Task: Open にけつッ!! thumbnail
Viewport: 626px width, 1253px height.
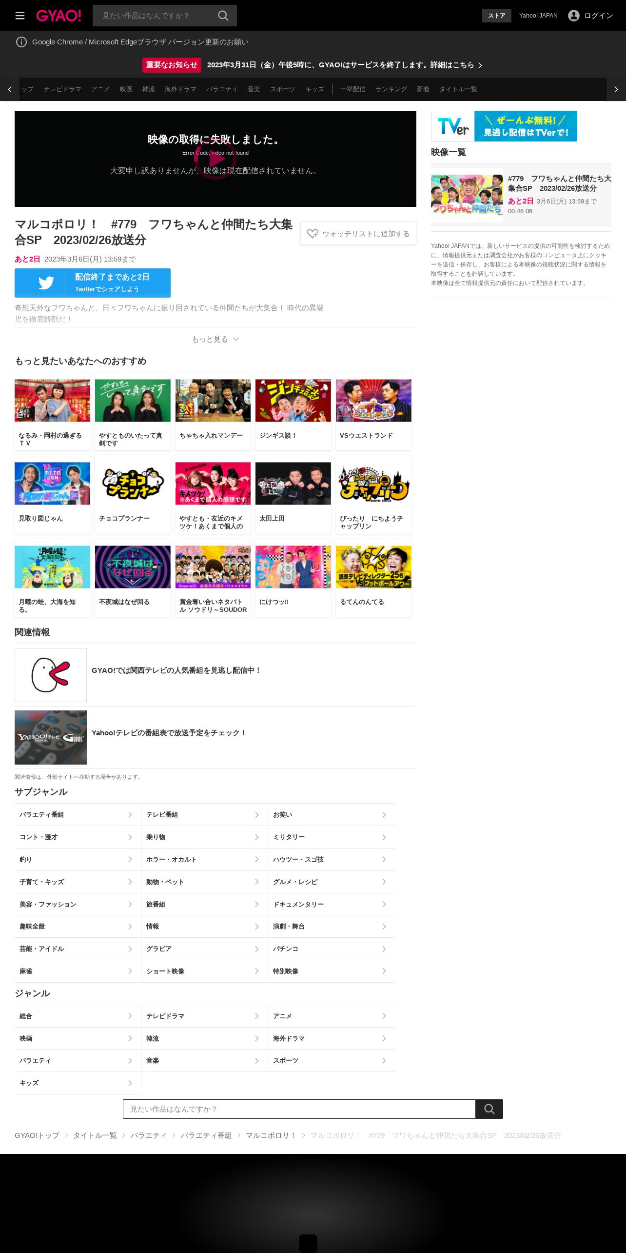Action: point(293,567)
